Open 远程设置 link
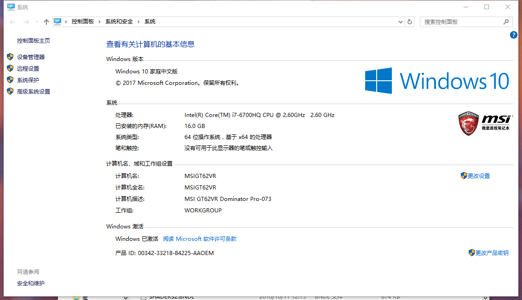This screenshot has height=300, width=522. (x=28, y=68)
